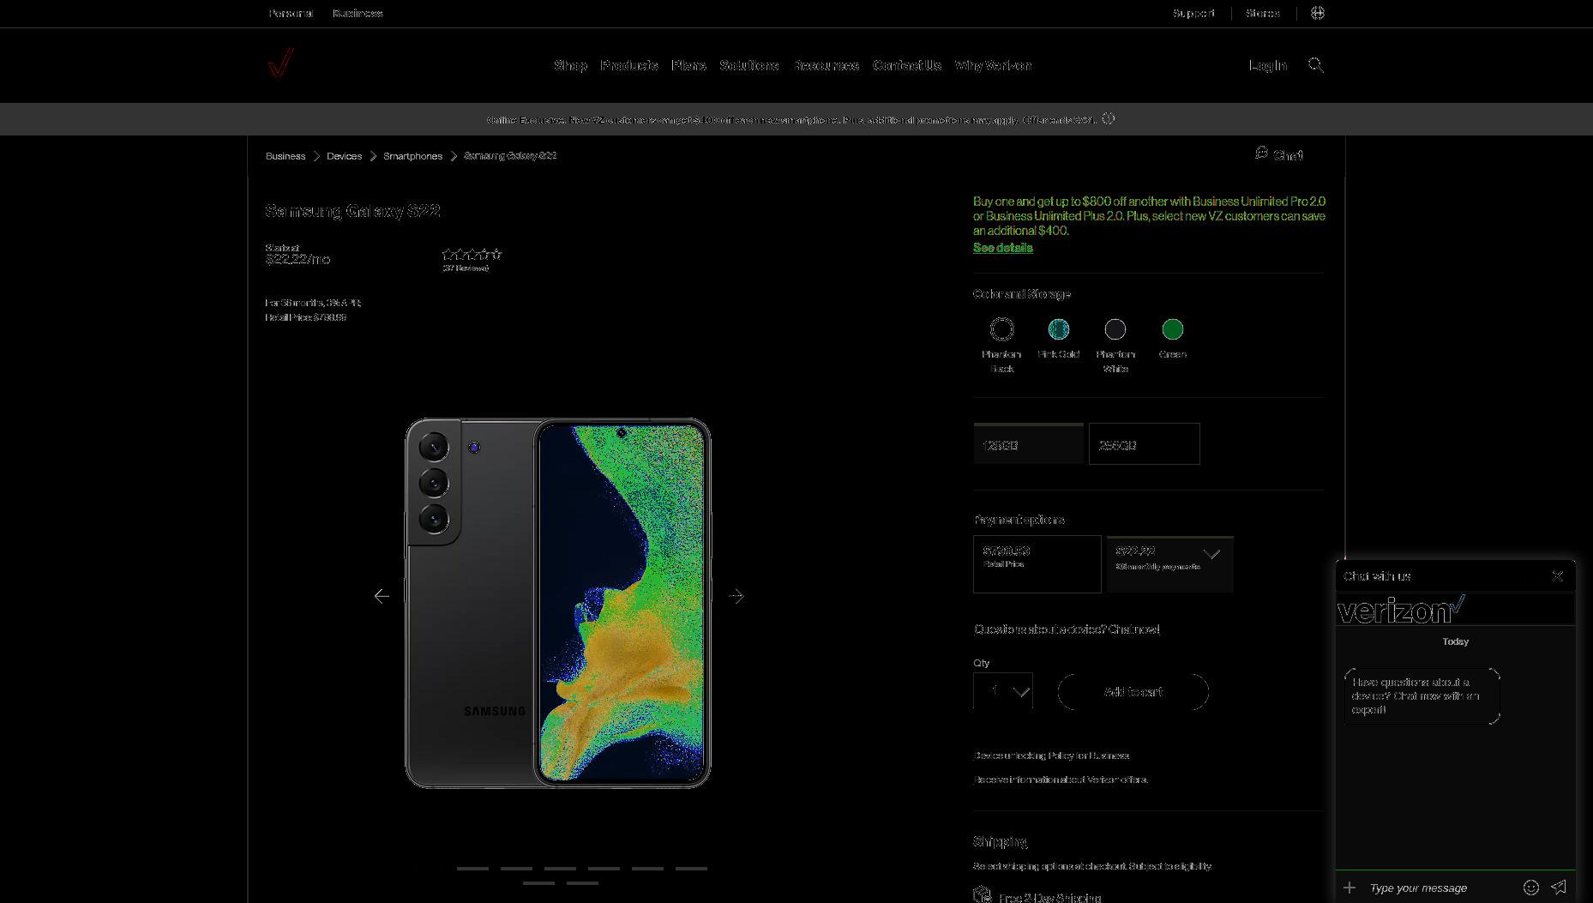This screenshot has height=903, width=1593.
Task: Open the promo banner info icon
Action: [1109, 119]
